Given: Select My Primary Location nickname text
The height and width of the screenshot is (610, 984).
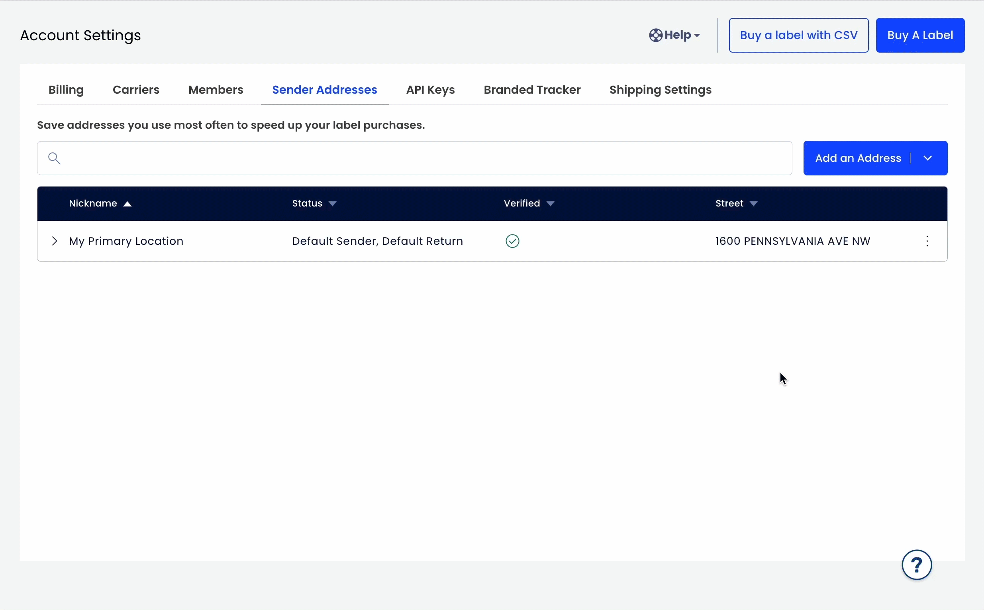Looking at the screenshot, I should tap(126, 241).
